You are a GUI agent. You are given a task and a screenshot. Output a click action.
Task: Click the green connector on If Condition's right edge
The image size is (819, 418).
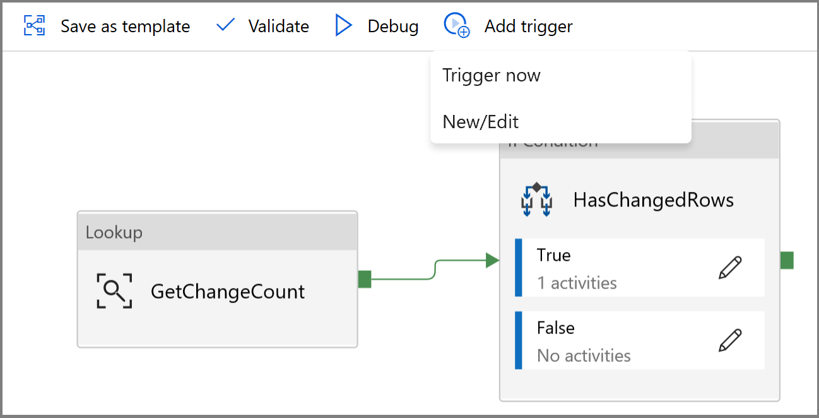(786, 260)
